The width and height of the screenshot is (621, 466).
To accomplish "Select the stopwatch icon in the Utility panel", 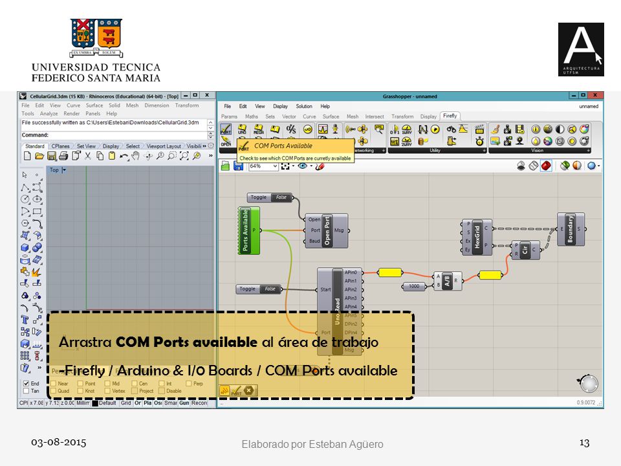I will (x=479, y=141).
